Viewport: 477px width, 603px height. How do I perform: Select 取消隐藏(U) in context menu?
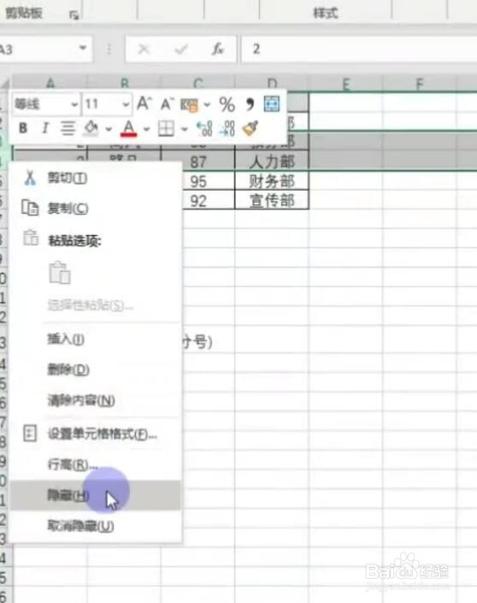(96, 526)
